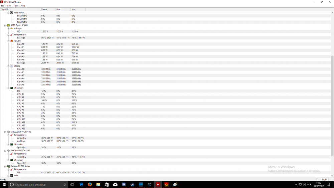Show hidden system tray icons chevron
The height and width of the screenshot is (188, 334).
(x=296, y=185)
